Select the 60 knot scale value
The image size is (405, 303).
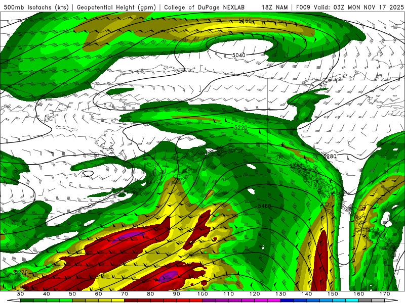click(98, 294)
